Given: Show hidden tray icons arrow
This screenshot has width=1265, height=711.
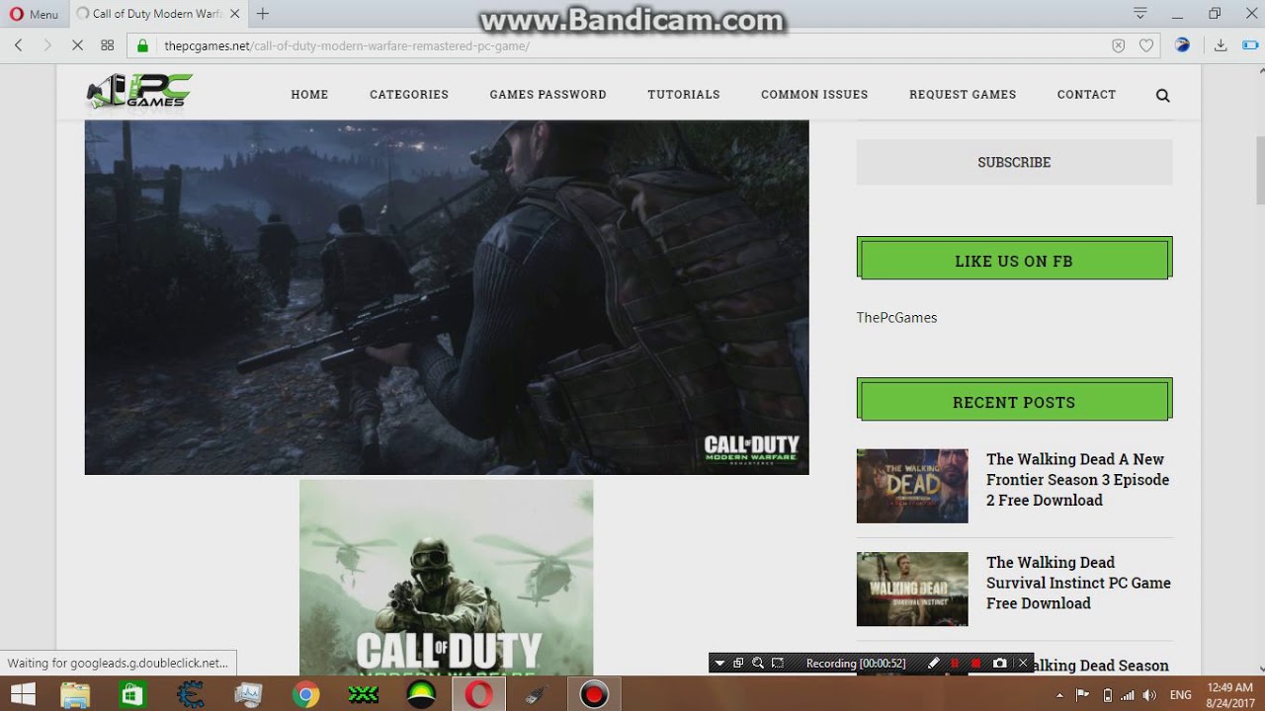Looking at the screenshot, I should pyautogui.click(x=1059, y=695).
